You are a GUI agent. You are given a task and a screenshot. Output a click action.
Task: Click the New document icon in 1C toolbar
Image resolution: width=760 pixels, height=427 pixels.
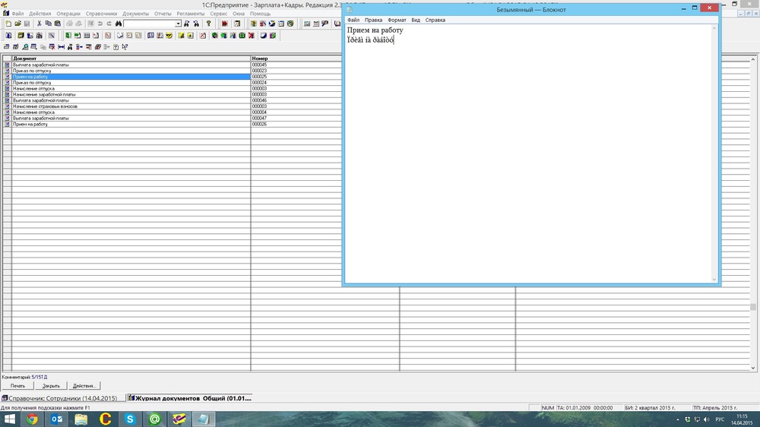(8, 24)
